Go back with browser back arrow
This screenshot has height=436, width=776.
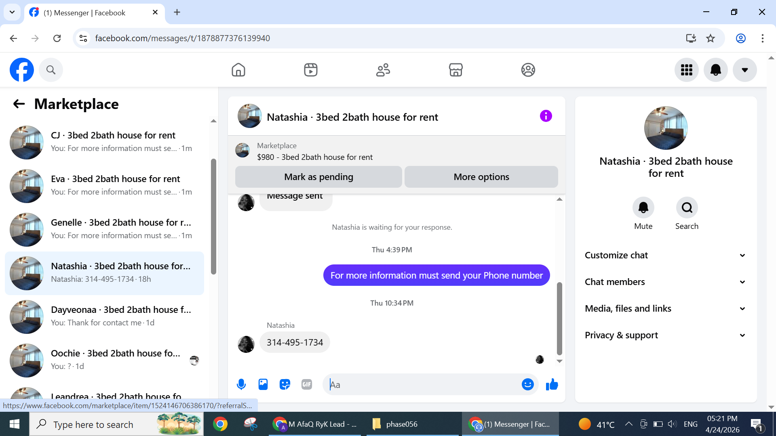click(13, 38)
